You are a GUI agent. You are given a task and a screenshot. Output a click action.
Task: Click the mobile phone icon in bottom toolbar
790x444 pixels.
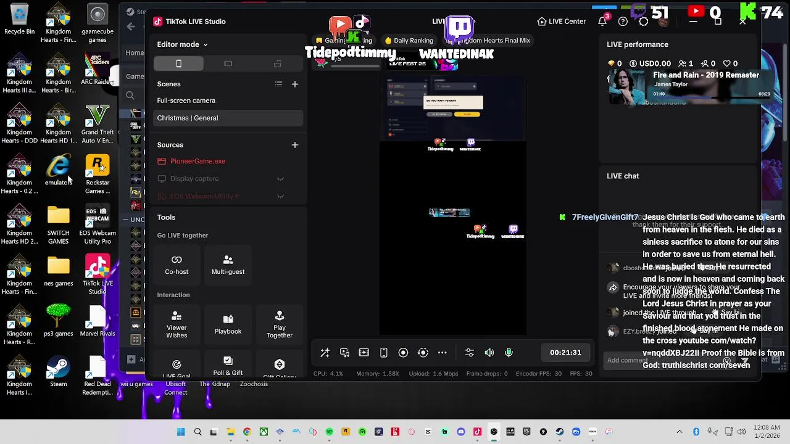(383, 353)
